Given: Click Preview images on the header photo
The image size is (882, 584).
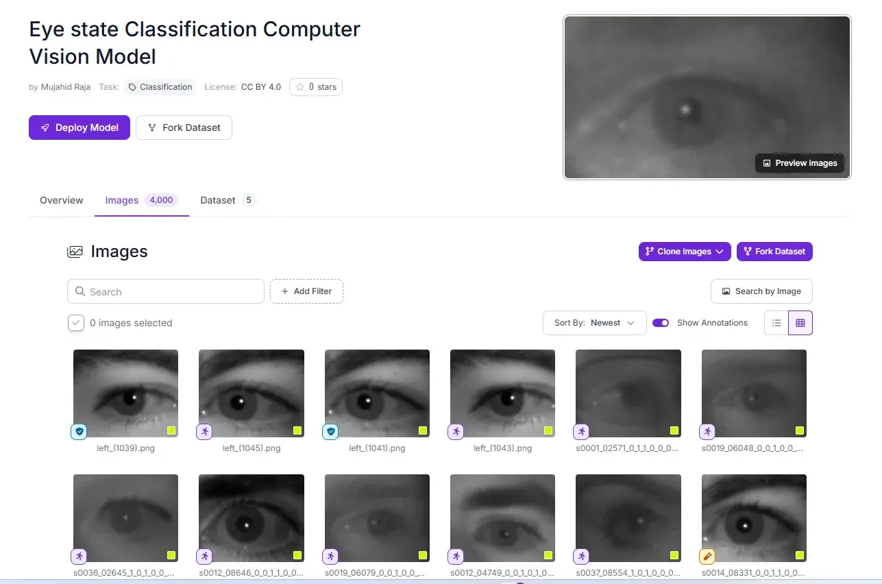Looking at the screenshot, I should coord(800,163).
